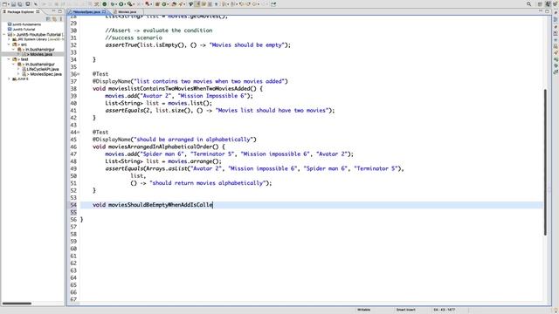Select the src source folder
559x314 pixels.
(24, 44)
